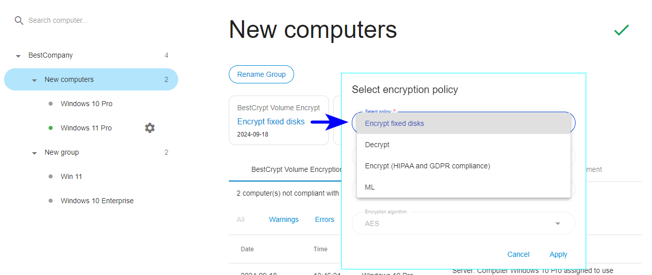Viewport: 652px width, 275px height.
Task: Cancel the encryption policy dialog
Action: point(518,254)
